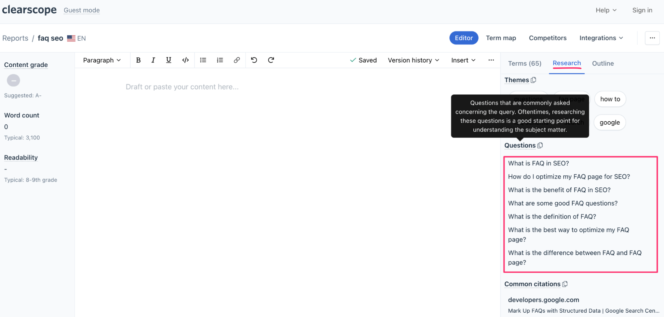Viewport: 664px width, 317px height.
Task: Create a bulleted list
Action: pos(203,60)
